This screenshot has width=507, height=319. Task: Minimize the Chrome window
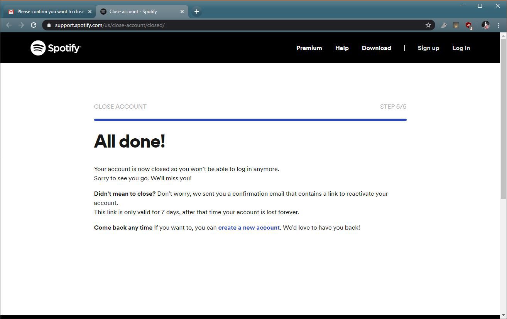[462, 6]
